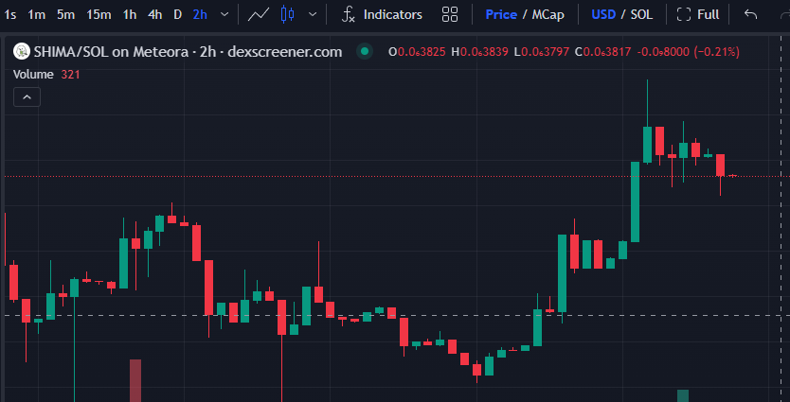Set chart to 15m interval
Screen dimensions: 790x402
pos(99,14)
